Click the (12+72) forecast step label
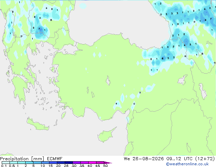216x167 pixels. point(205,159)
